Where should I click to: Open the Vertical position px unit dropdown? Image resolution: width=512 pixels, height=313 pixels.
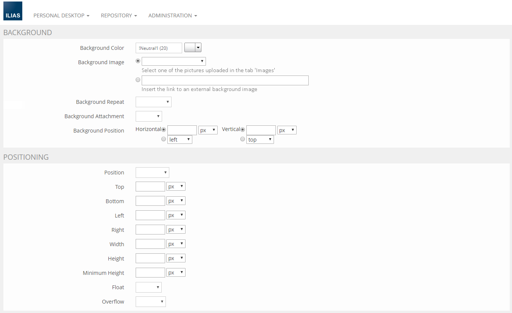287,130
